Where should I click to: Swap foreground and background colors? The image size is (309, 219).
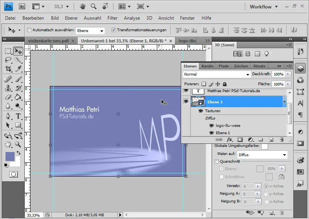(19, 153)
